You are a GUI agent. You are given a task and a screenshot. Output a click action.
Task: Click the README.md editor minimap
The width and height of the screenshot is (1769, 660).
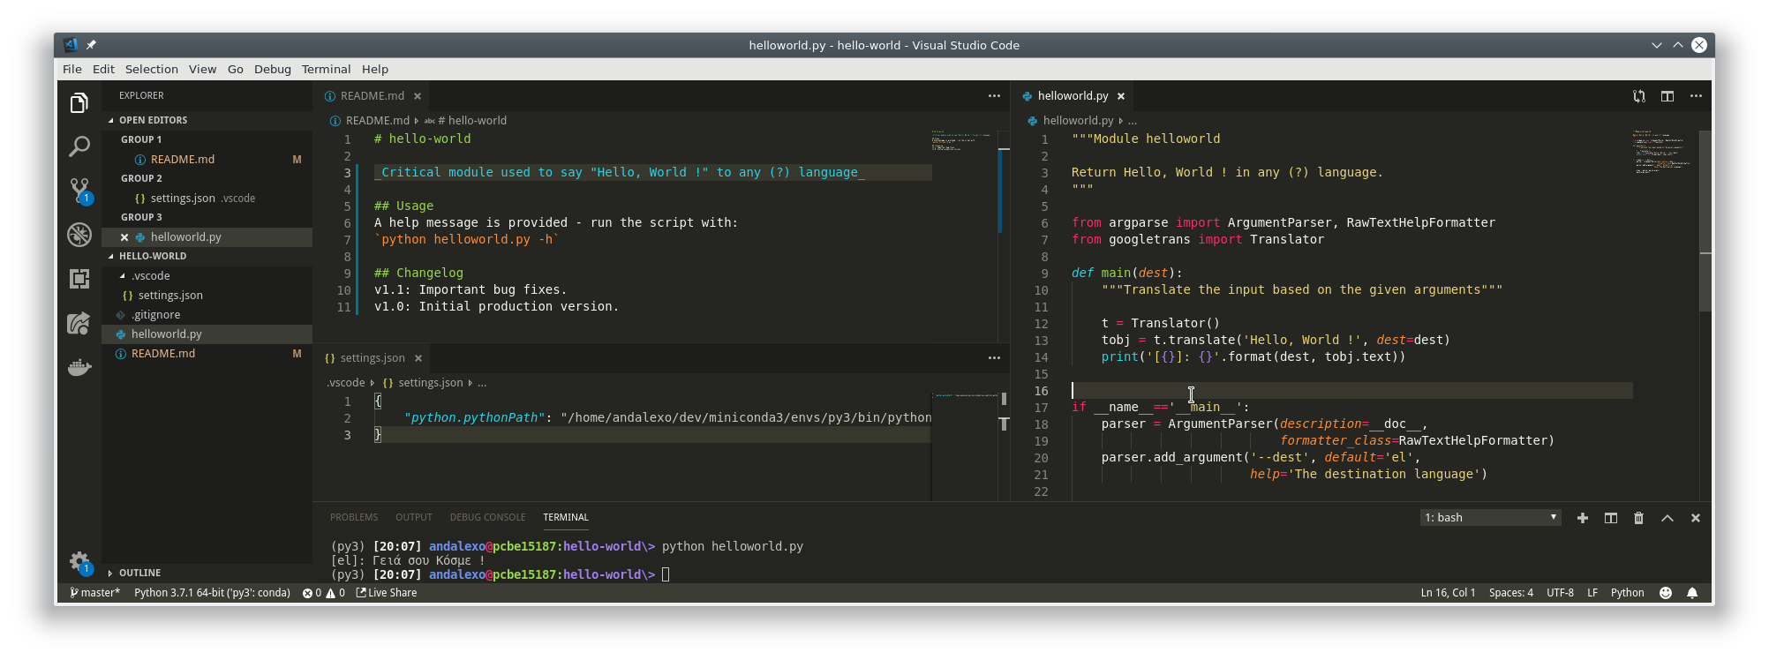click(x=964, y=141)
